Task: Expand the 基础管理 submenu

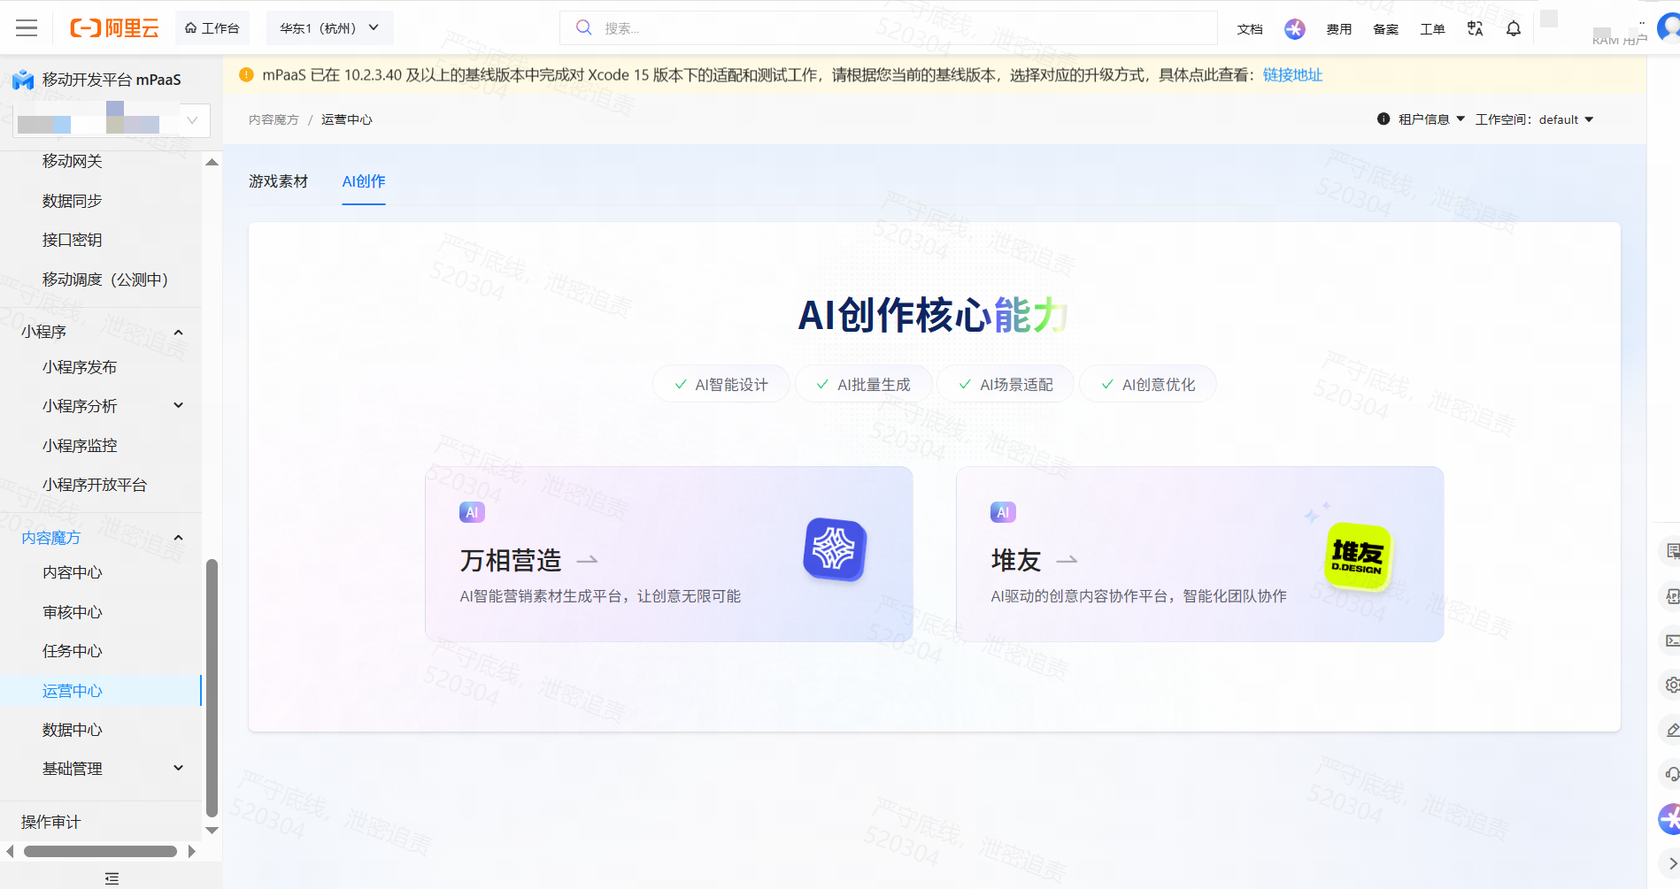Action: pyautogui.click(x=178, y=769)
